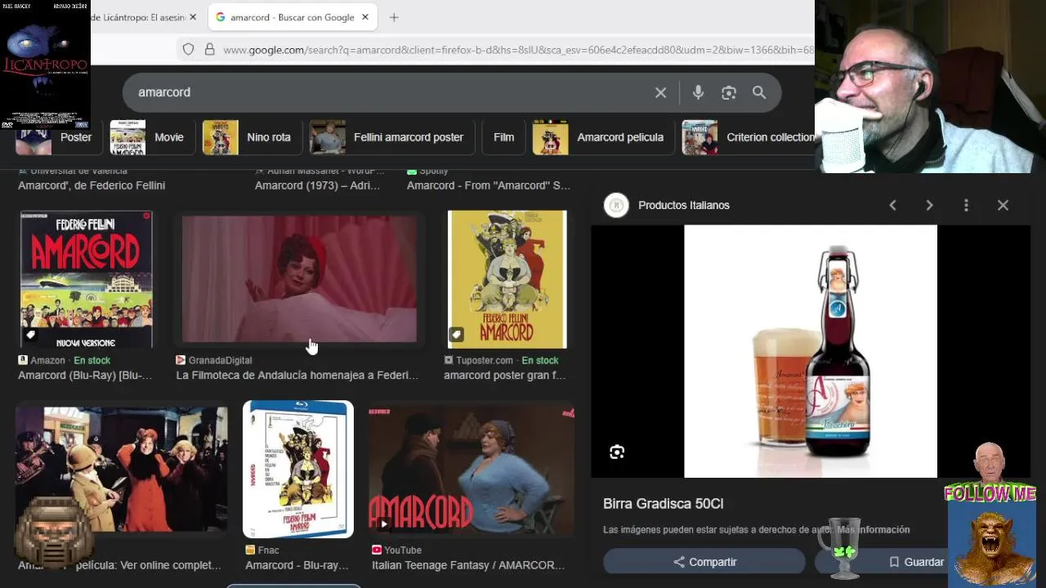Click the padlock site info icon
The image size is (1046, 588).
coord(209,50)
